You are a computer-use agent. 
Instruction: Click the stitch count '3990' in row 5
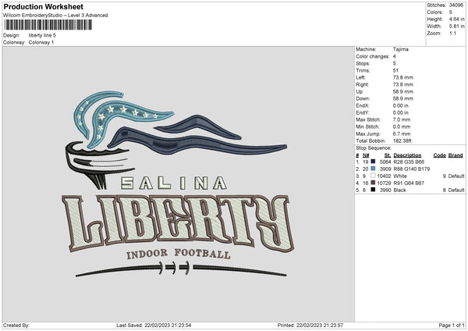pyautogui.click(x=385, y=190)
